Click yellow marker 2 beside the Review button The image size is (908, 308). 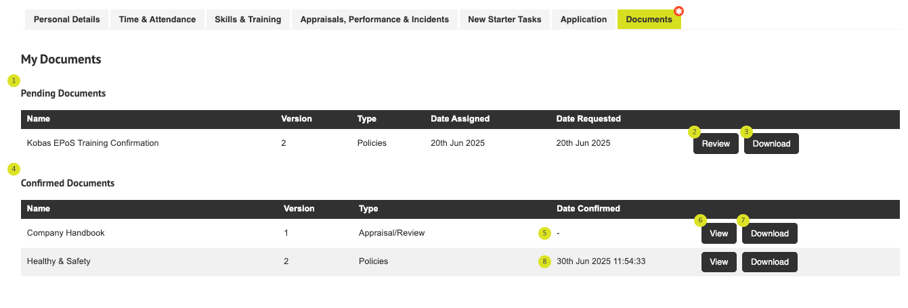693,131
